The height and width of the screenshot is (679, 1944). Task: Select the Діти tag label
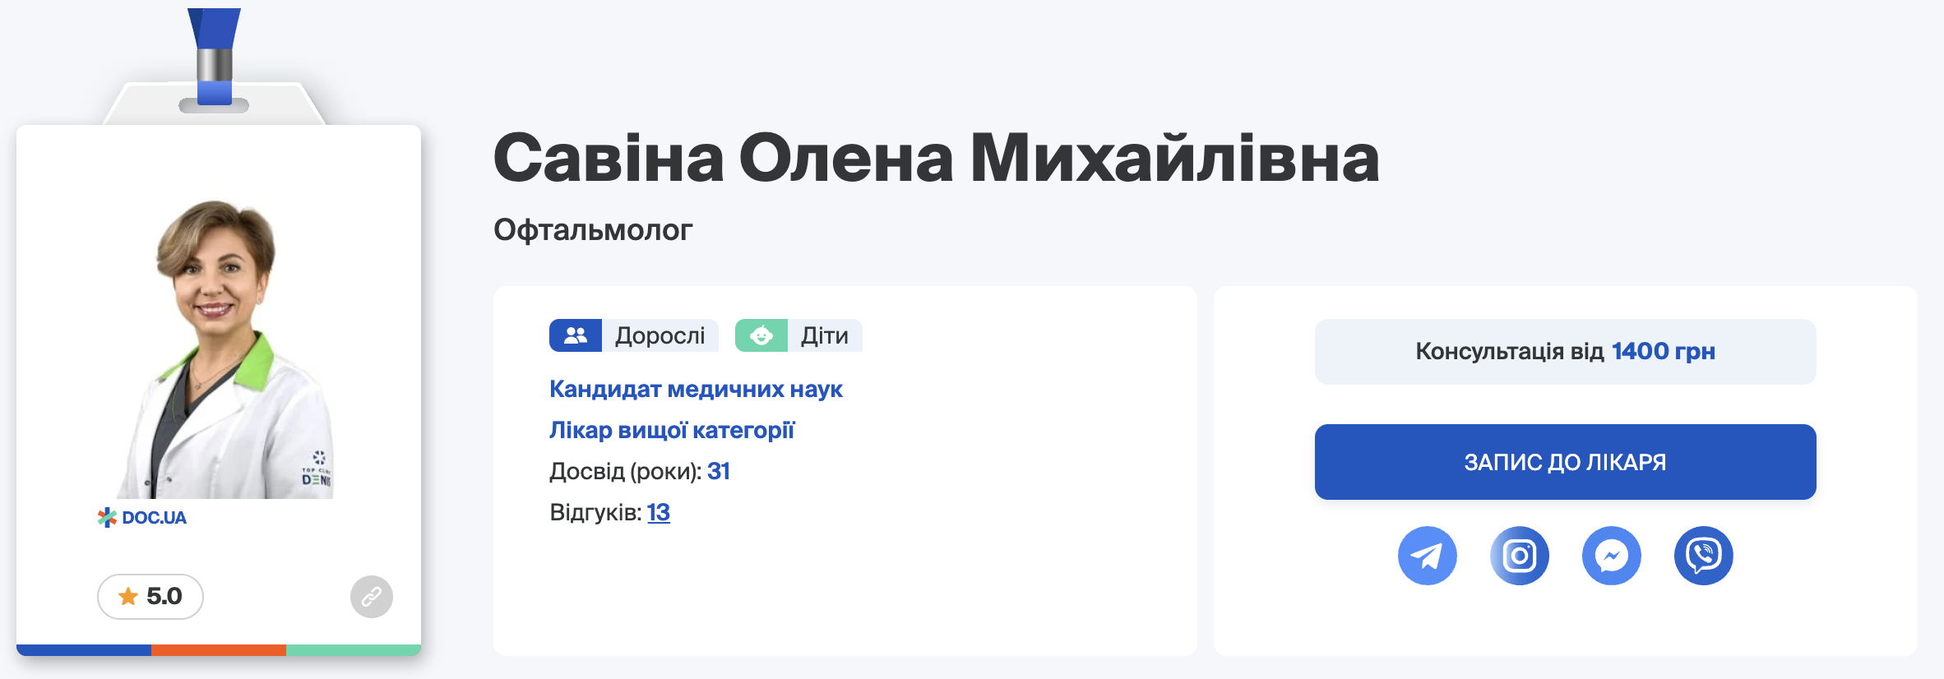point(824,335)
